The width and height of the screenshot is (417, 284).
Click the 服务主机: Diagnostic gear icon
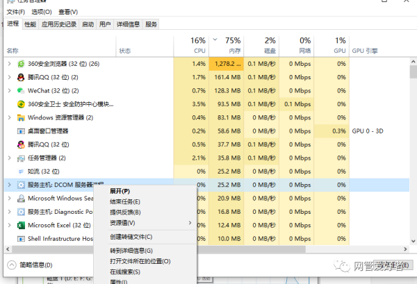click(x=21, y=212)
